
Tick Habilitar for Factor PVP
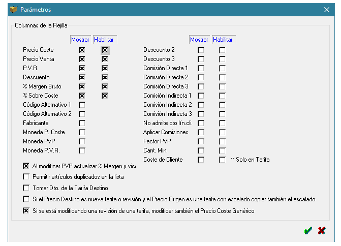[222, 141]
